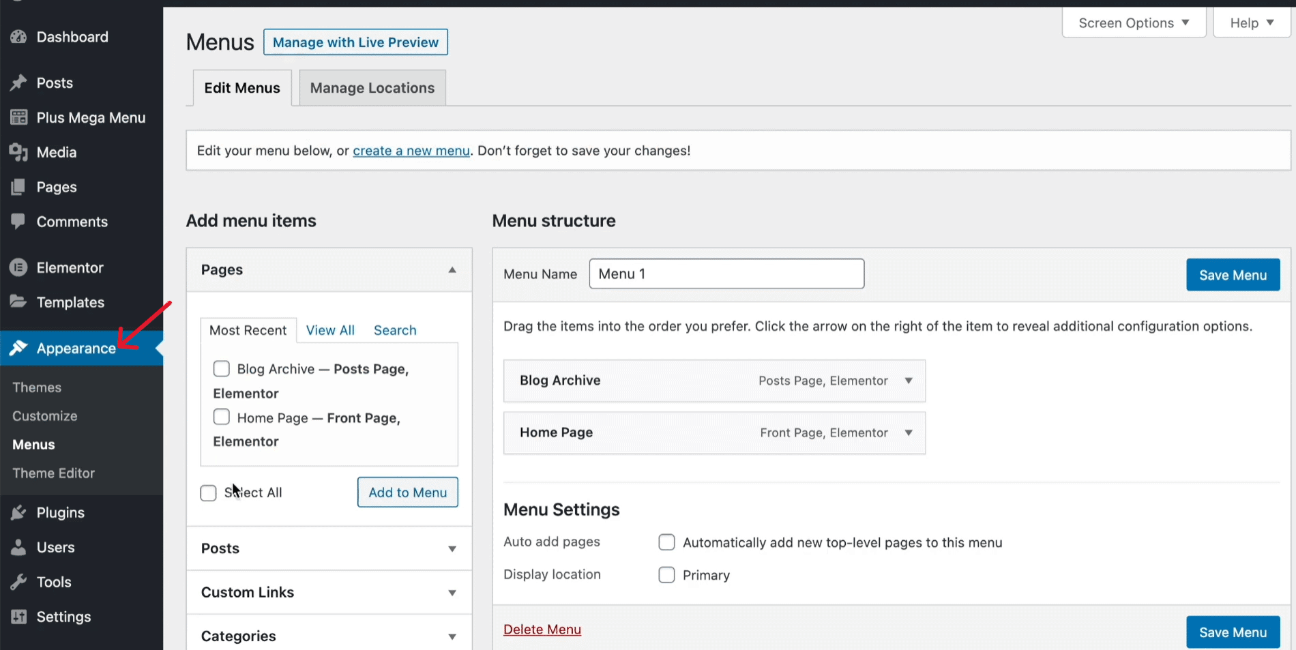The image size is (1296, 650).
Task: Open the Screen Options dropdown
Action: 1134,23
